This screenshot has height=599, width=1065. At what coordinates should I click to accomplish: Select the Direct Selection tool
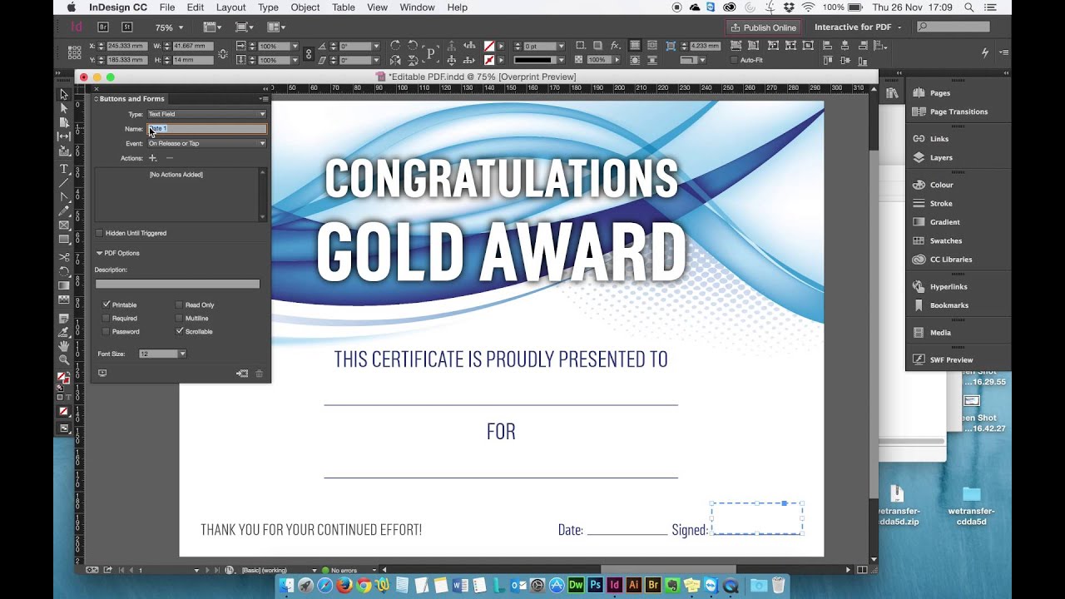[64, 108]
